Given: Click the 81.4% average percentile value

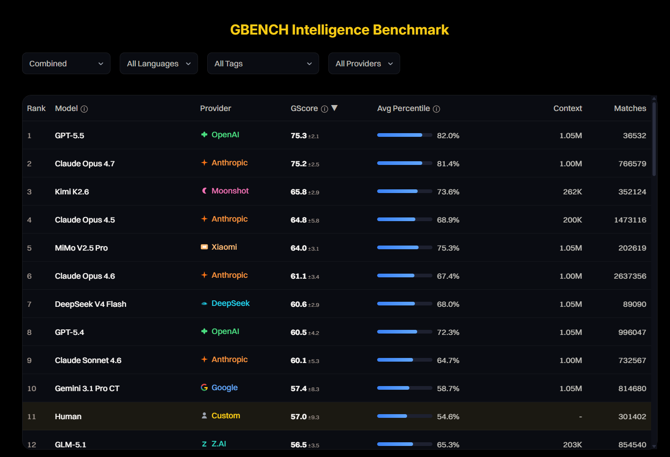Looking at the screenshot, I should [448, 164].
